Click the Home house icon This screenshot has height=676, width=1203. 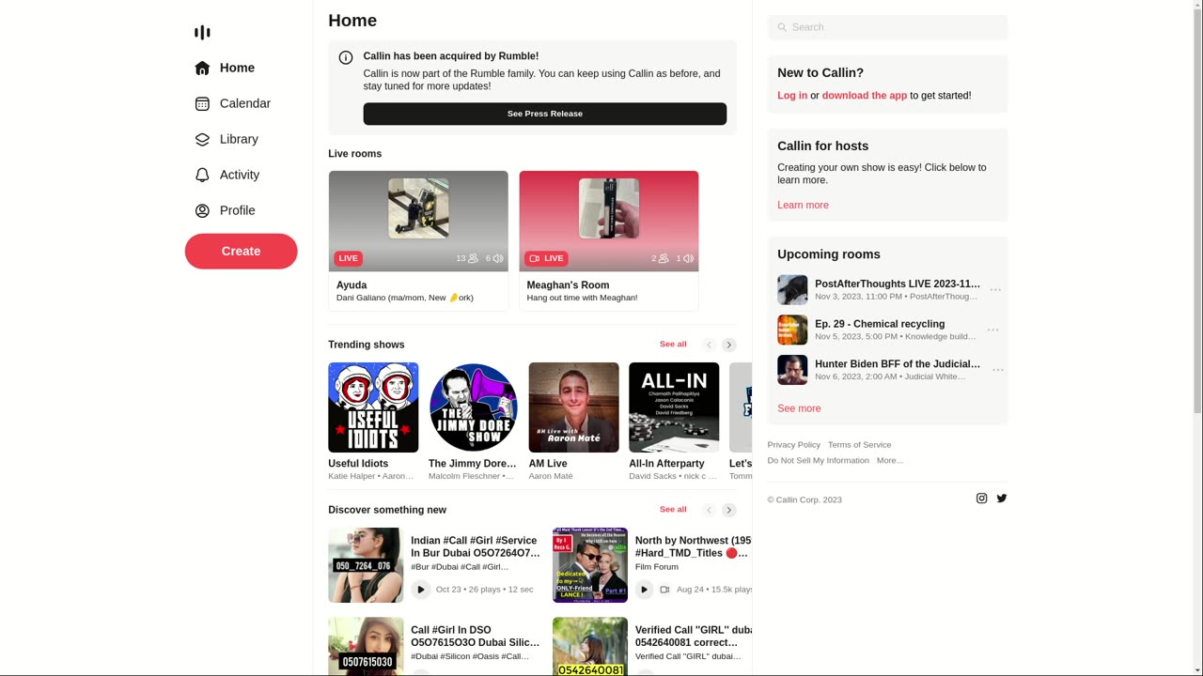click(202, 68)
